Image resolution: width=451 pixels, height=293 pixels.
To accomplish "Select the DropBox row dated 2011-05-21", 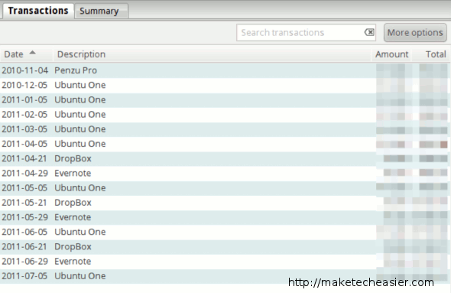I will click(226, 203).
